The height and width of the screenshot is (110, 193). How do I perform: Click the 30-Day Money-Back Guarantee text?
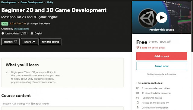pos(162,74)
